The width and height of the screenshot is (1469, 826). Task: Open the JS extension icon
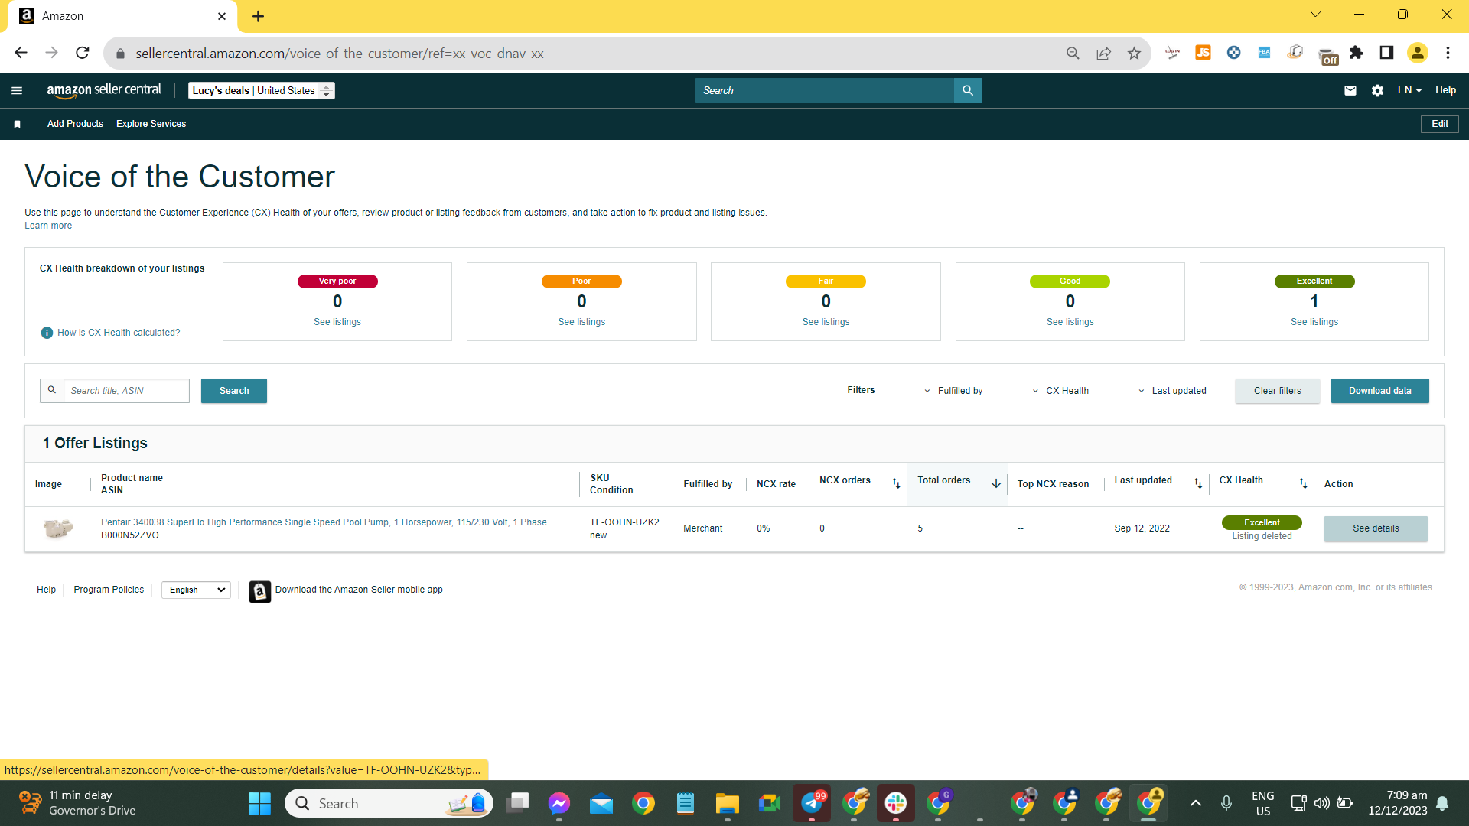pyautogui.click(x=1203, y=53)
